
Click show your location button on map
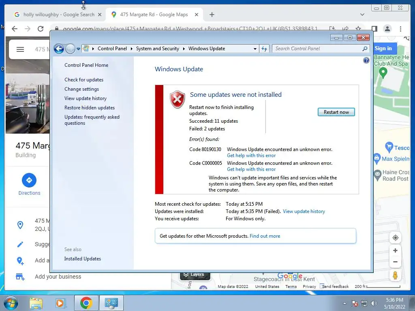tap(395, 238)
